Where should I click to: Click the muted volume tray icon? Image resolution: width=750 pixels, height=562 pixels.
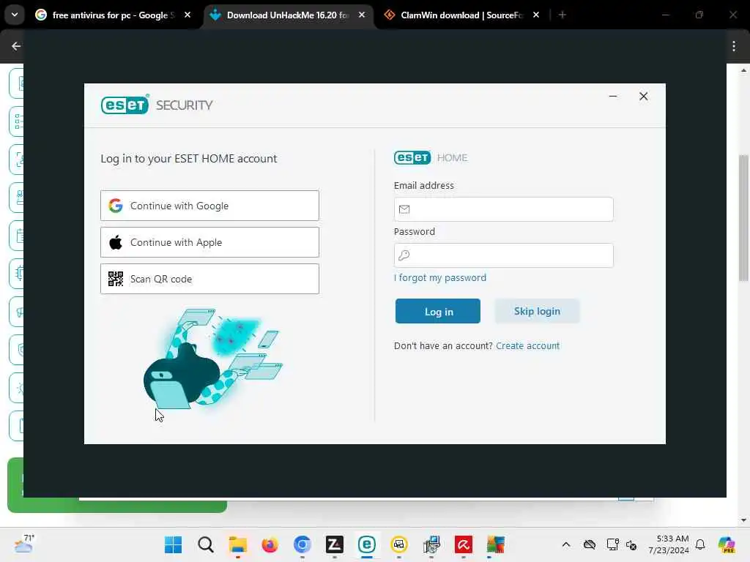coord(631,544)
